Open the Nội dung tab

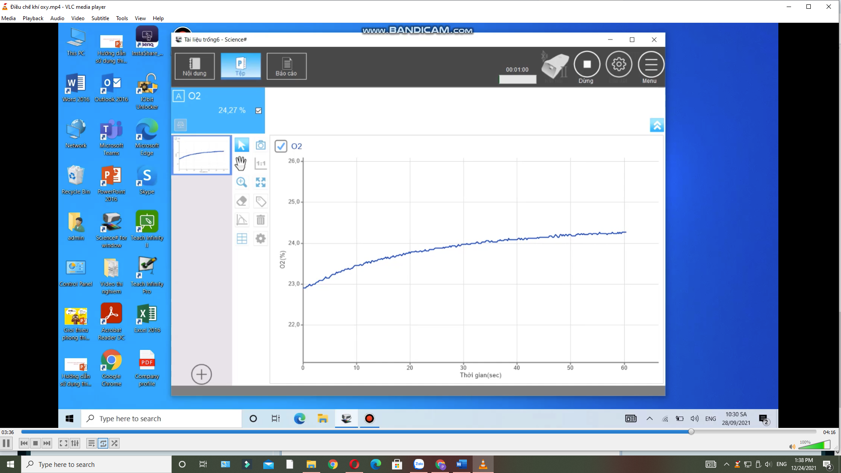click(194, 66)
